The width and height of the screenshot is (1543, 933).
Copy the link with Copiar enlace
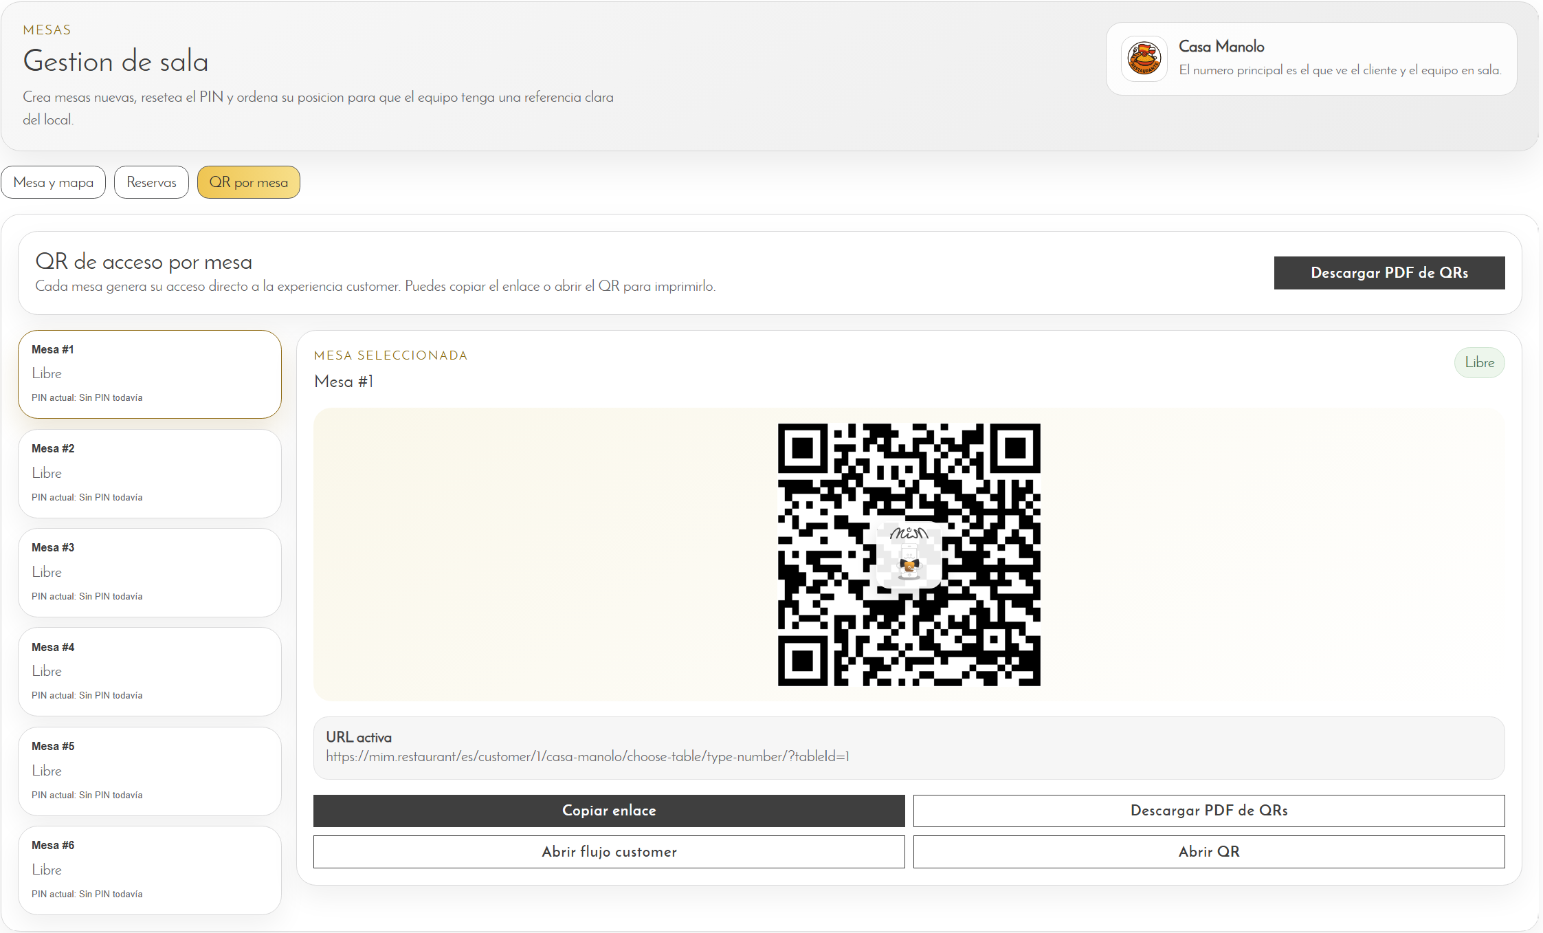609,811
